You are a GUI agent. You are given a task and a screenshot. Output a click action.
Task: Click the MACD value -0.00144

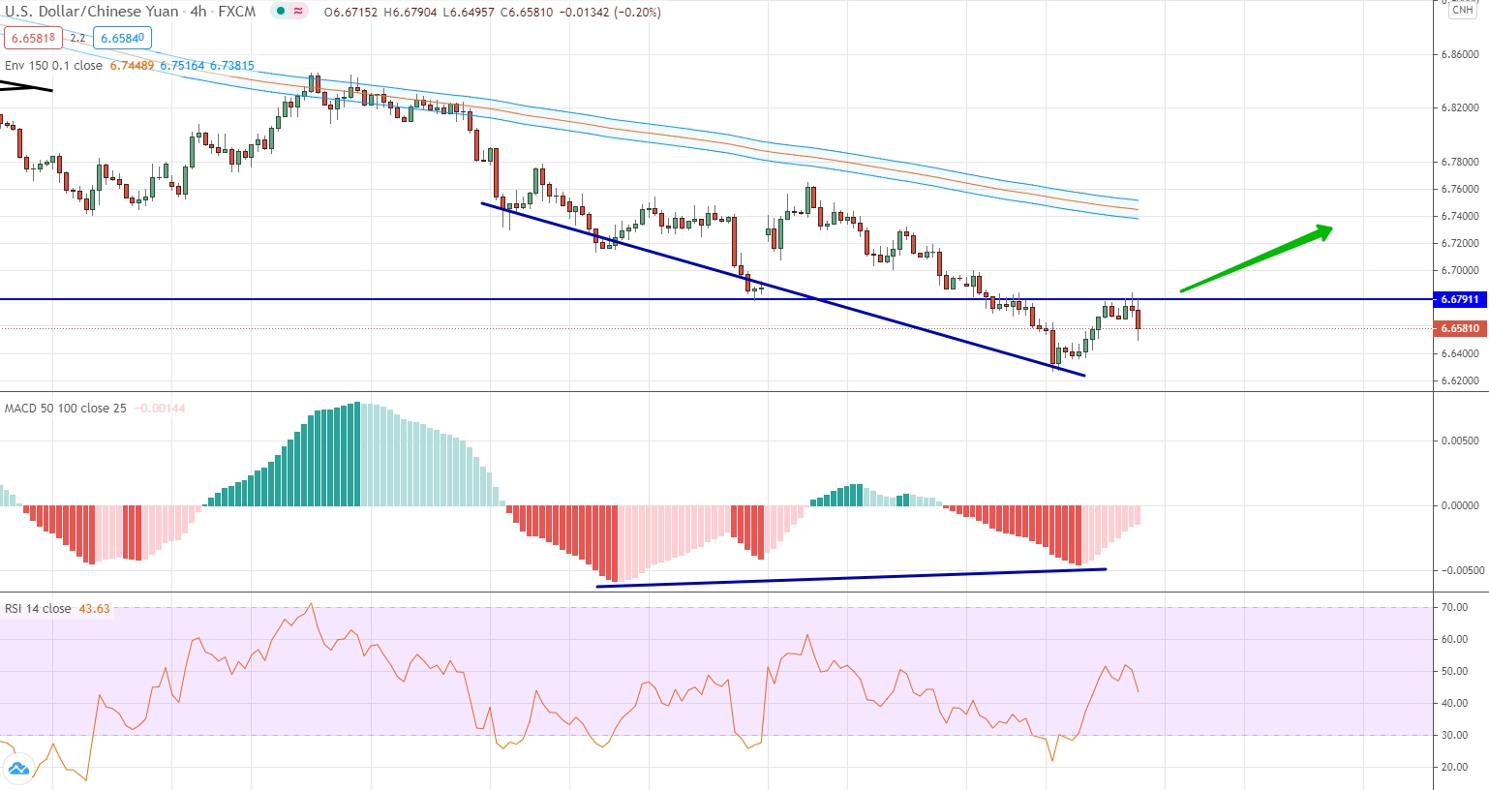tap(160, 408)
